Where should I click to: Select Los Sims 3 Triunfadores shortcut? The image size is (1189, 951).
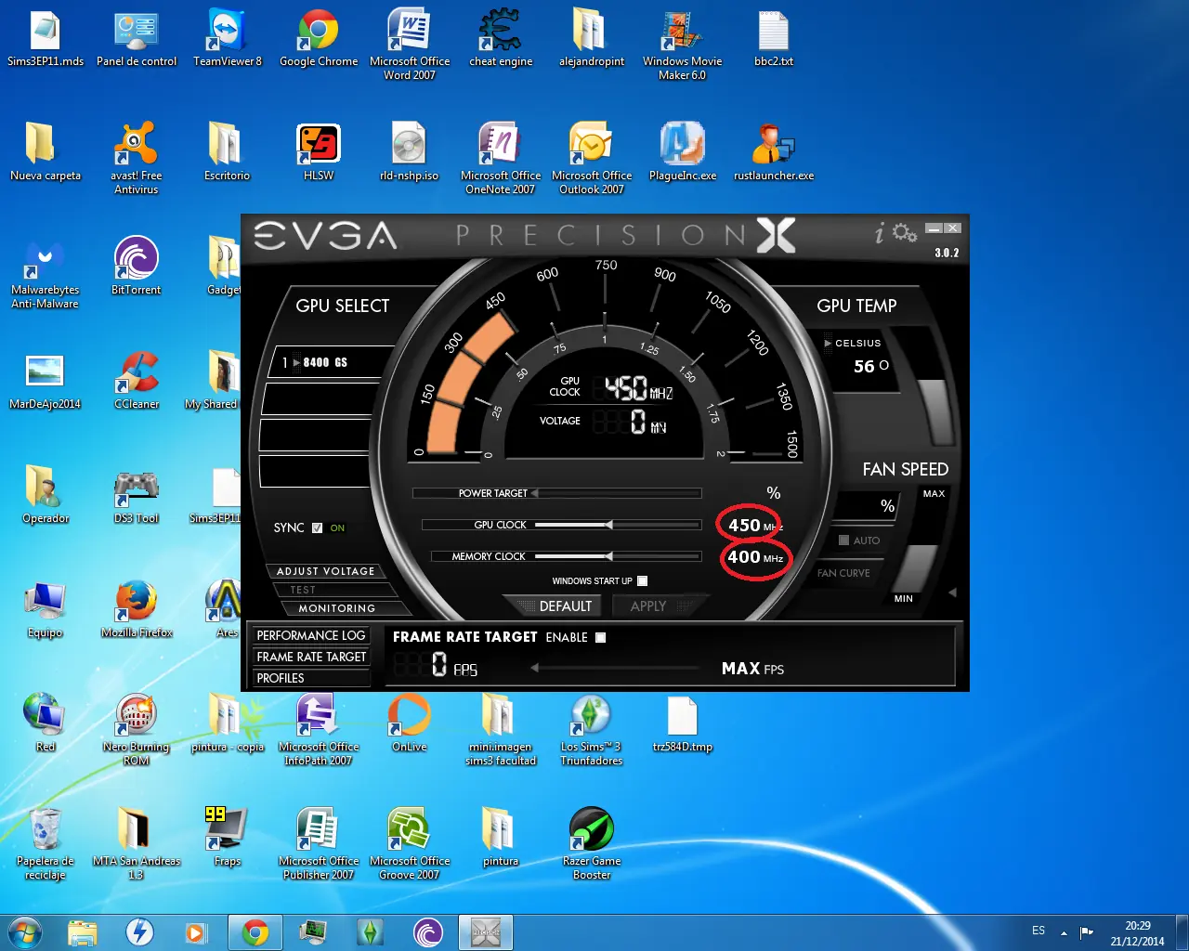click(x=592, y=729)
